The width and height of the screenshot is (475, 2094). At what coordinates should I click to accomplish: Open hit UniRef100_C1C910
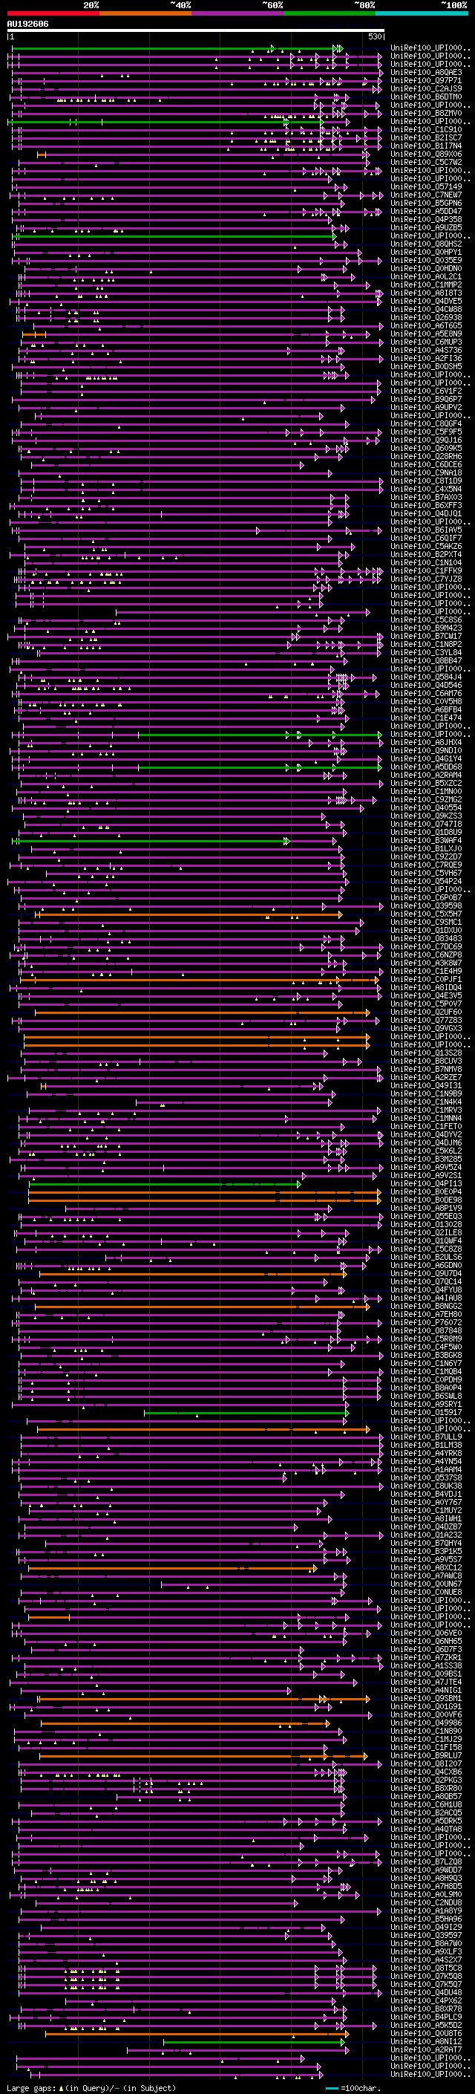(426, 129)
